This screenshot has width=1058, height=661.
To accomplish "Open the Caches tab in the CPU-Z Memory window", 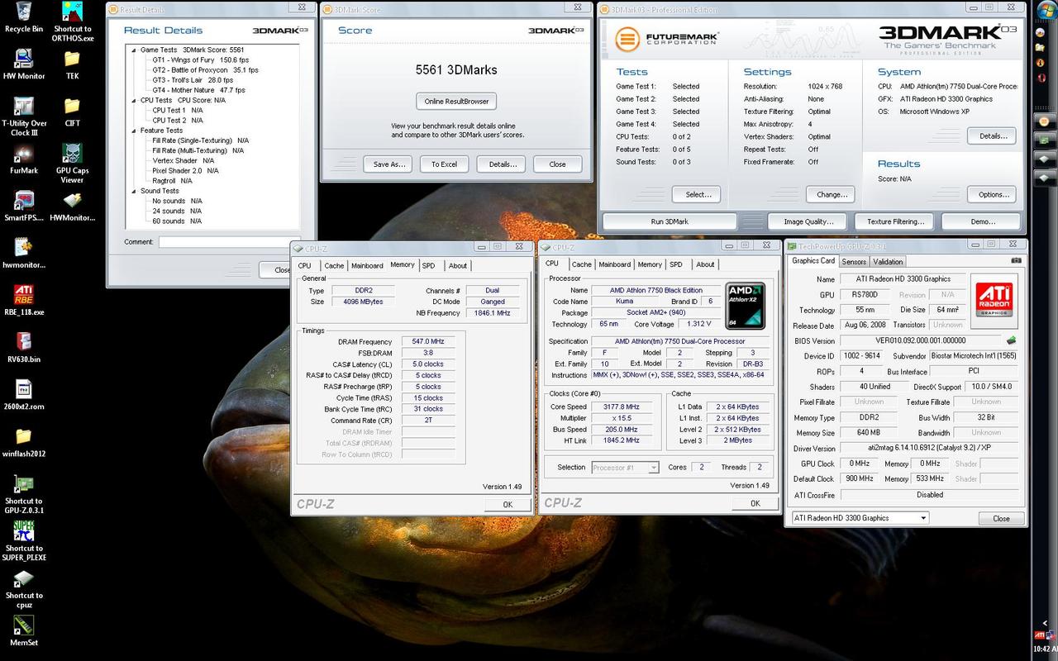I will tap(334, 265).
